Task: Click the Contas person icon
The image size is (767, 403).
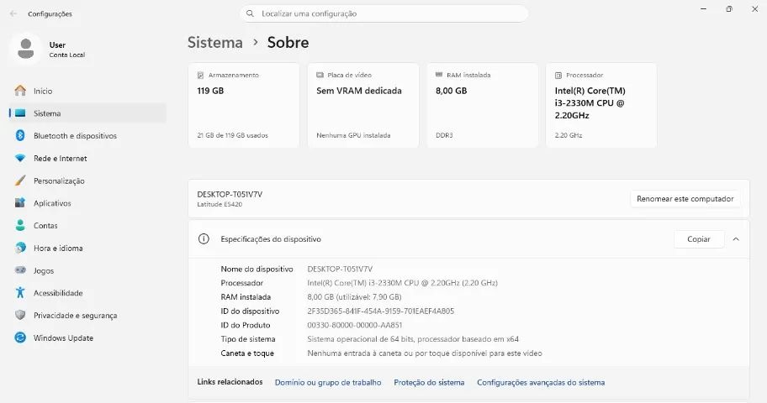Action: 20,225
